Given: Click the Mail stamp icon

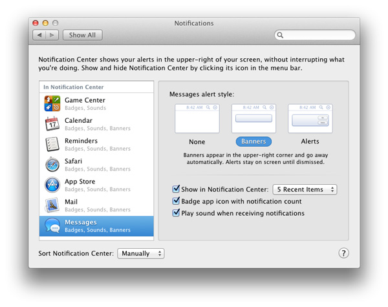Looking at the screenshot, I should pos(52,205).
